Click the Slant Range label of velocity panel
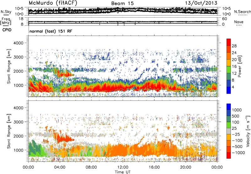The width and height of the screenshot is (251, 174). pos(9,131)
